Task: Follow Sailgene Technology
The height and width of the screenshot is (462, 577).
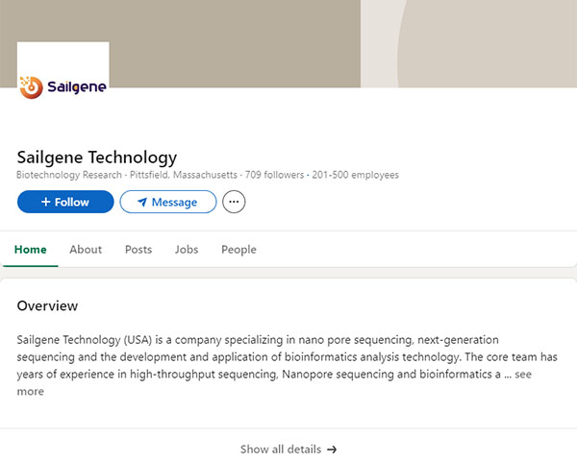Action: point(65,202)
